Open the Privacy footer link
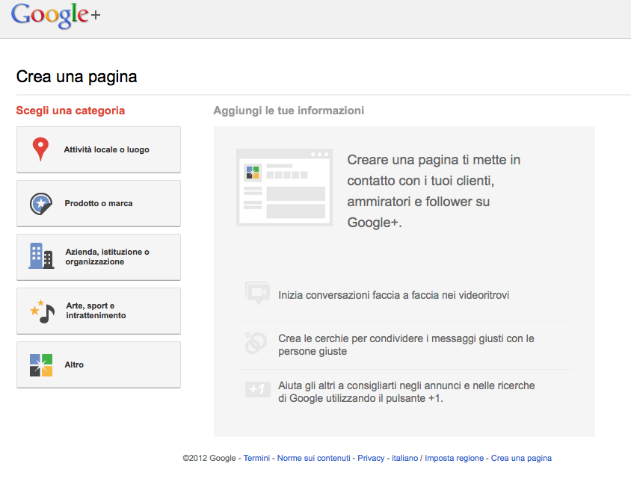Image resolution: width=631 pixels, height=490 pixels. pyautogui.click(x=371, y=458)
